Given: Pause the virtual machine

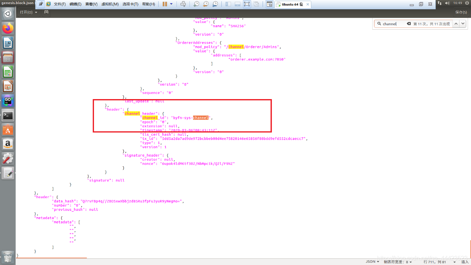Looking at the screenshot, I should [x=165, y=4].
